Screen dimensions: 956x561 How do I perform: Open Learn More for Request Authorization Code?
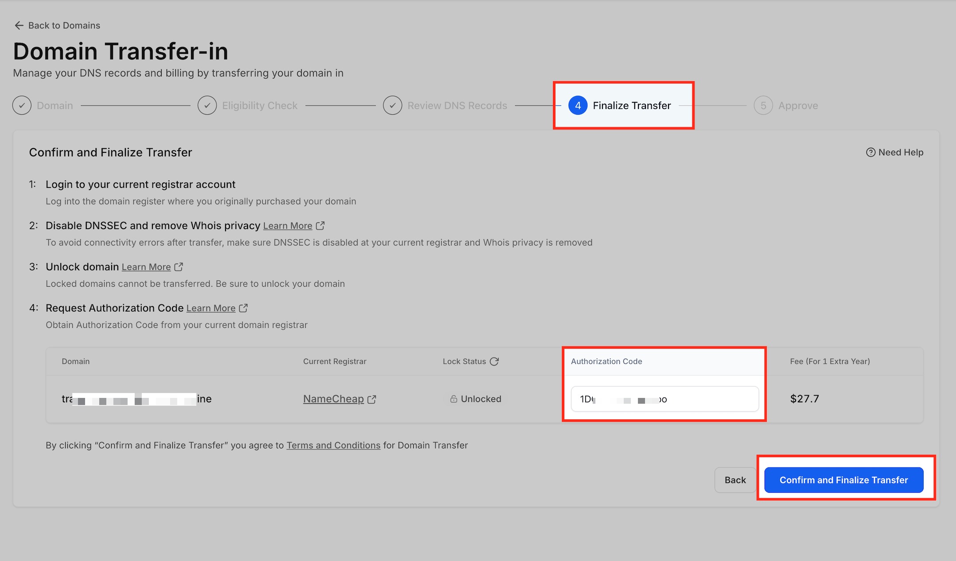[211, 308]
